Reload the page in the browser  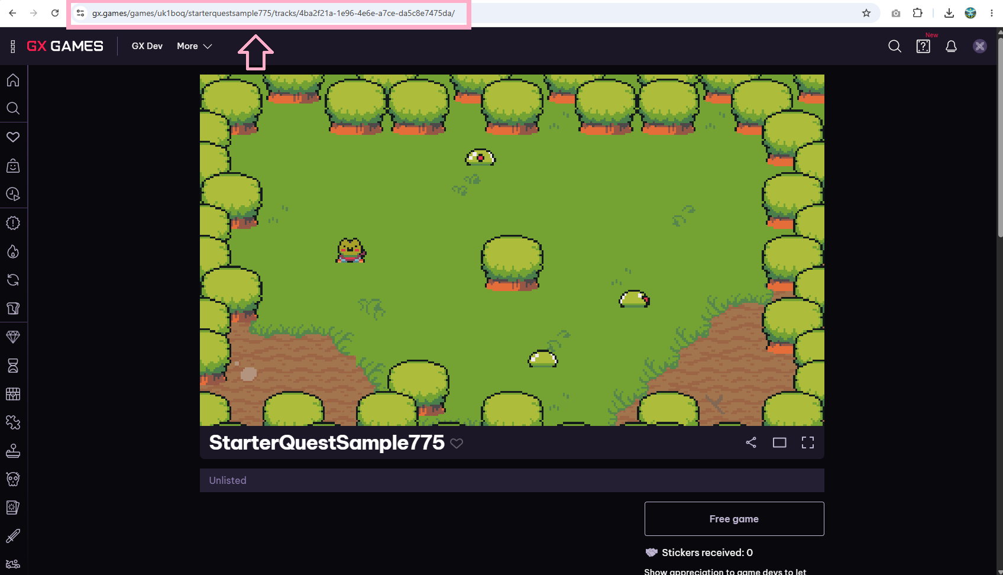click(x=55, y=13)
